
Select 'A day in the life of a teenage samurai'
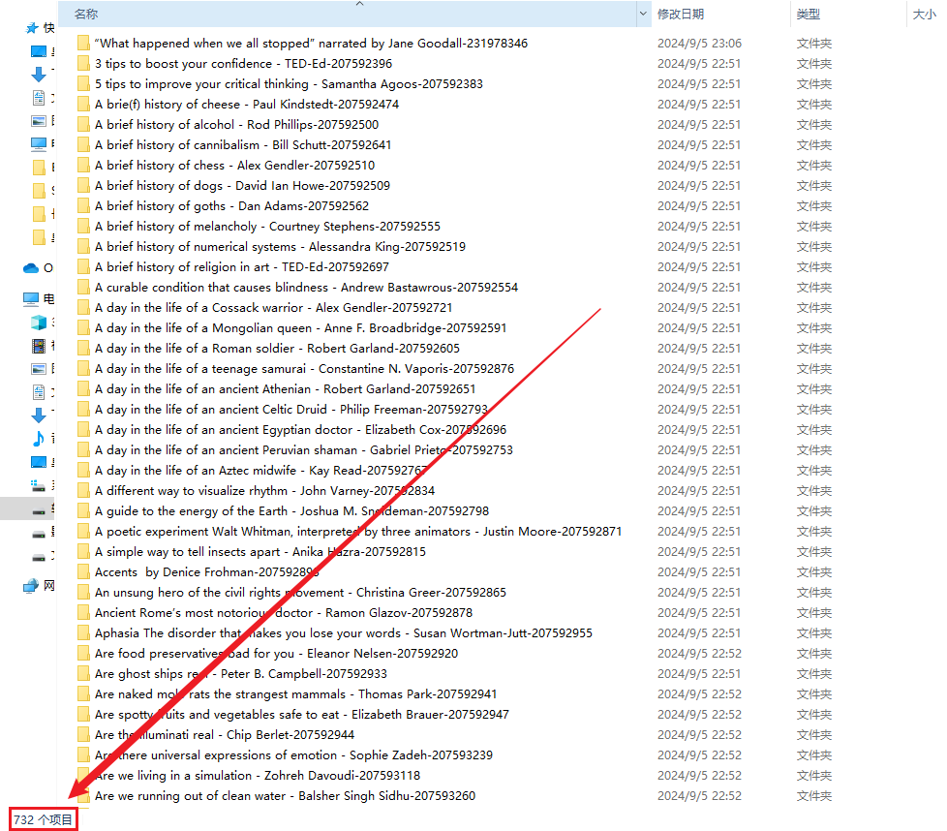[304, 368]
